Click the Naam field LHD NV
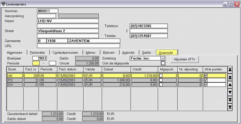The image size is (241, 124). point(68,21)
